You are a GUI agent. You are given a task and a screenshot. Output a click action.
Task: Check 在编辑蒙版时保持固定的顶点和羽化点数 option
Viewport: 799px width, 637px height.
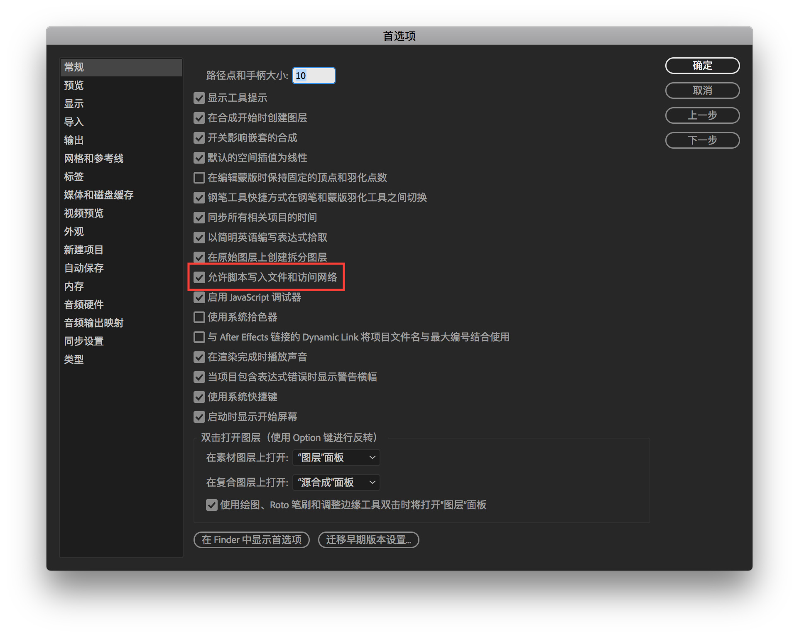[x=199, y=178]
